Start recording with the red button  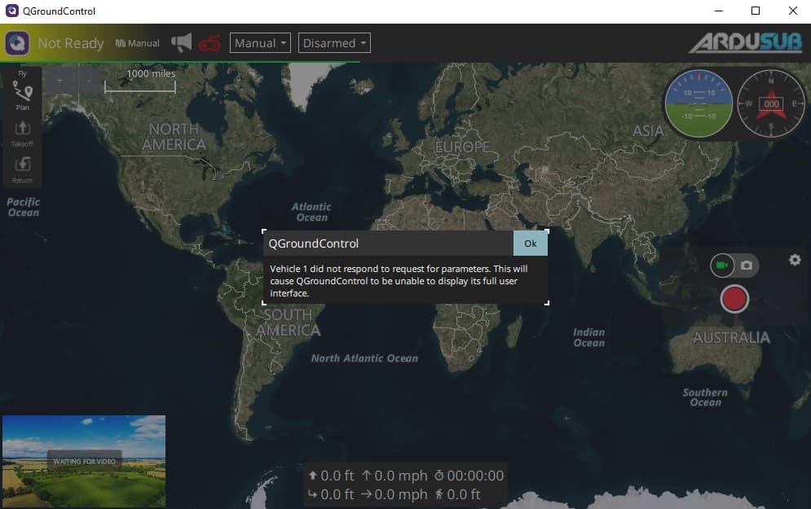point(734,299)
